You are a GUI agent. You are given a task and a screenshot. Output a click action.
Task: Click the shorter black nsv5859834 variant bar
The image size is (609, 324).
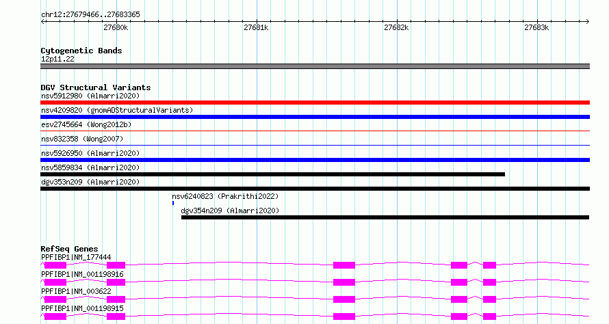click(272, 174)
